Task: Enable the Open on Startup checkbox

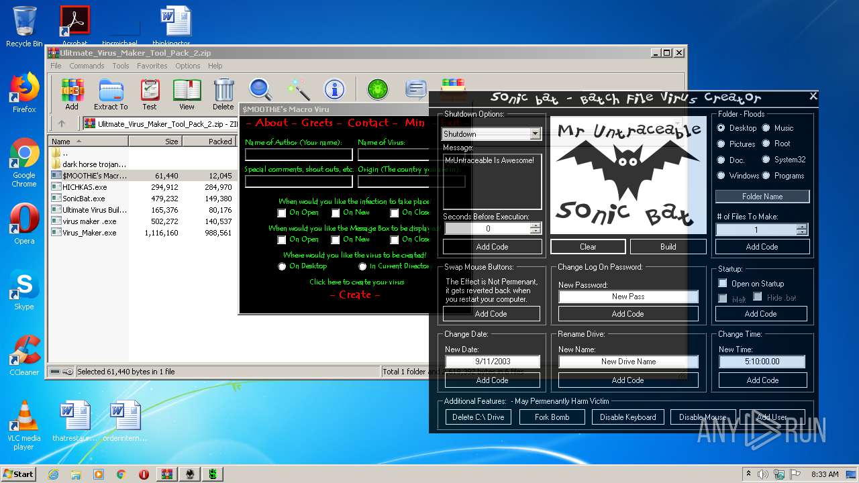Action: (723, 284)
